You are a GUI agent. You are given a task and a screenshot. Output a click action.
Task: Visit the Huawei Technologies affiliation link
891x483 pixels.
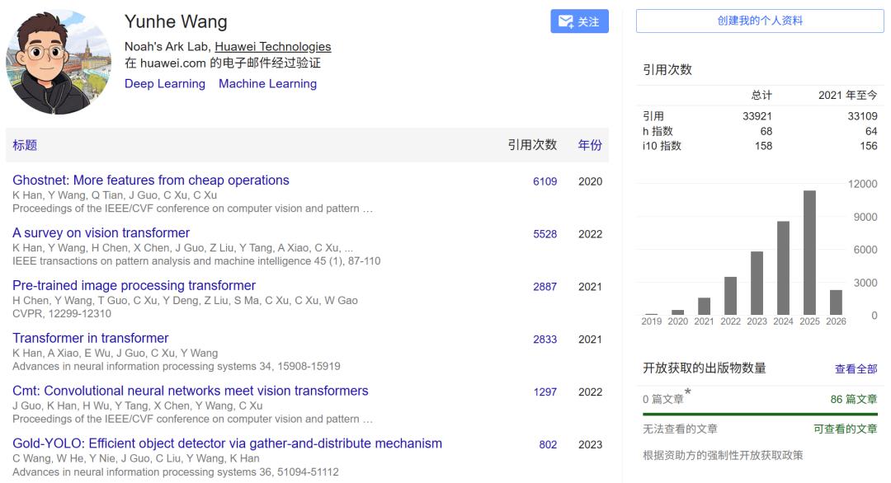272,47
